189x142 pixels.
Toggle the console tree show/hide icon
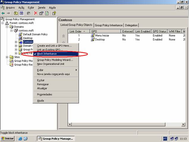[21, 13]
